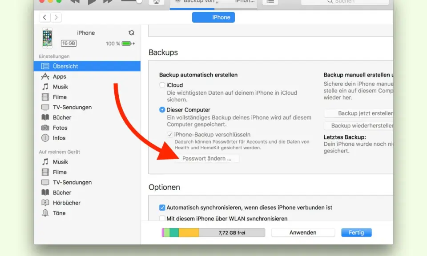The image size is (427, 256).
Task: Click the rewind playback button
Action: click(x=75, y=2)
